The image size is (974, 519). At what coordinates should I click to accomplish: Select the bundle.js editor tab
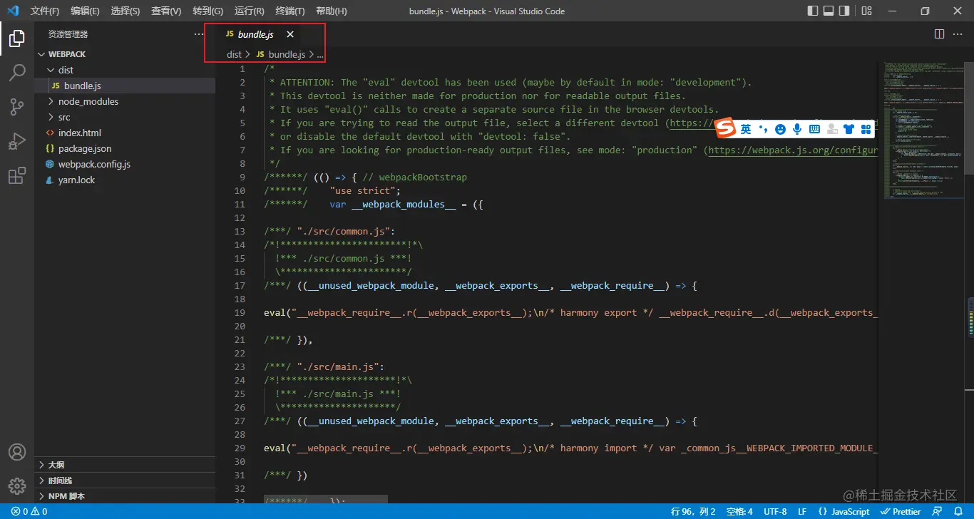pyautogui.click(x=256, y=34)
